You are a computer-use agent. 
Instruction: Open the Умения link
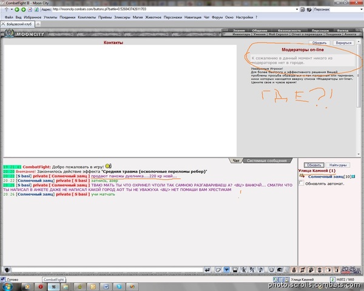[x=259, y=34]
